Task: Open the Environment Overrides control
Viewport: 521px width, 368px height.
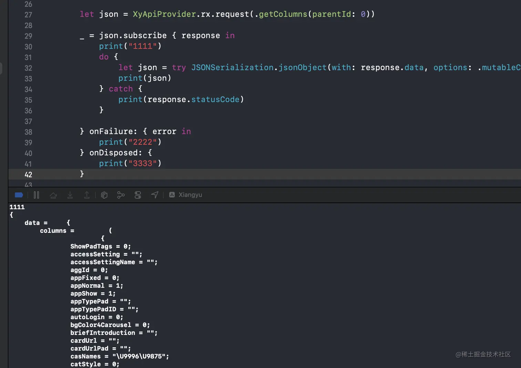Action: [138, 195]
